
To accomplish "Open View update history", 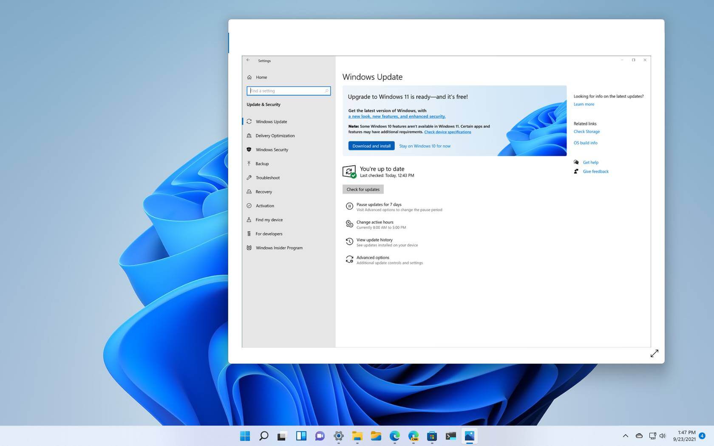I will click(374, 240).
